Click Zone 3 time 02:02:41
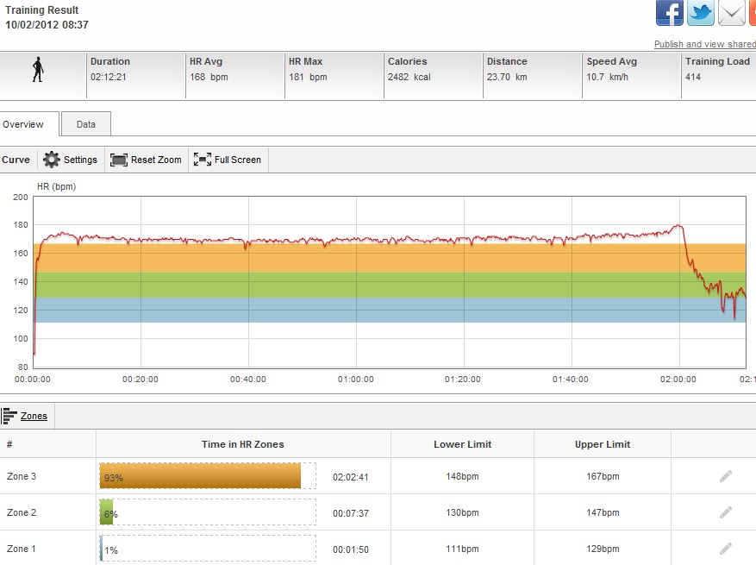 pos(351,477)
